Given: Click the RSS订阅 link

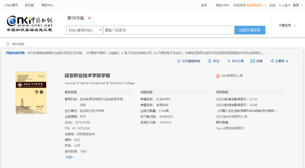Looking at the screenshot, I should pyautogui.click(x=238, y=61).
